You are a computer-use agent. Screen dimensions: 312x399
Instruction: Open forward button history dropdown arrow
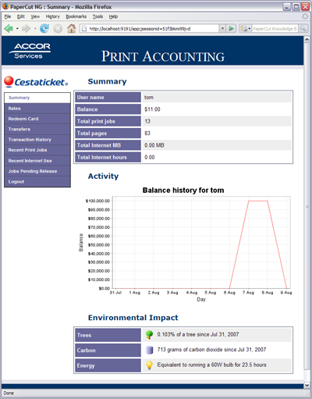35,28
